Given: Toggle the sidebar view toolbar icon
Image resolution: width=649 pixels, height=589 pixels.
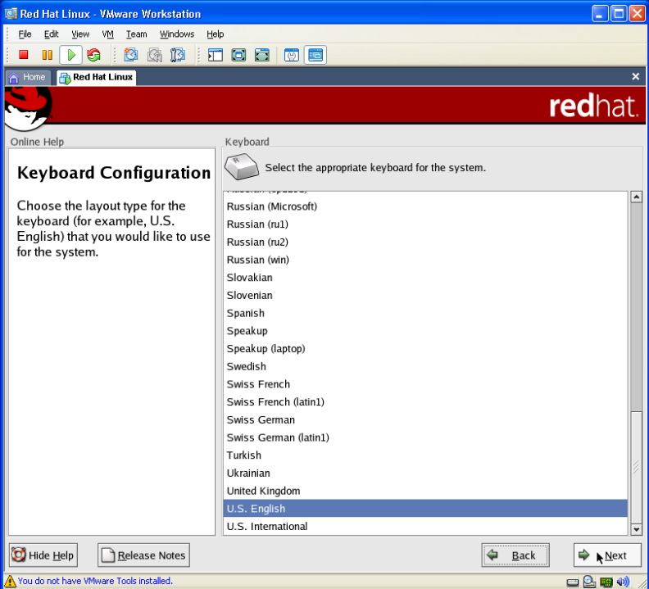Looking at the screenshot, I should tap(216, 55).
